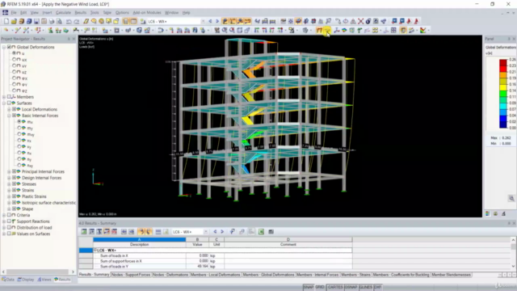Click the next load case arrow in main toolbar

[217, 22]
